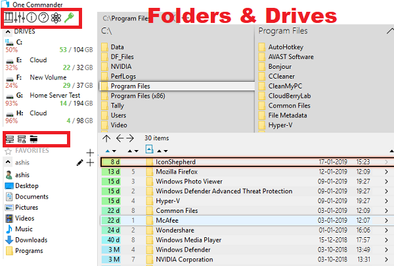Sort ascending by age using the blue up arrow

[108, 151]
